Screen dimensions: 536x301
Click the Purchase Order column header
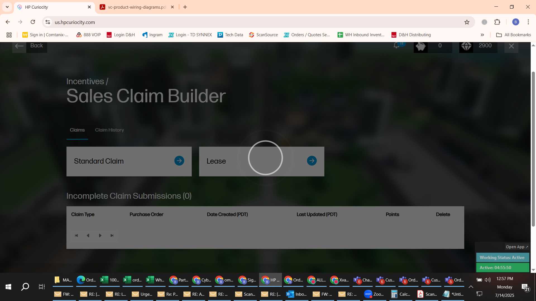pos(147,214)
